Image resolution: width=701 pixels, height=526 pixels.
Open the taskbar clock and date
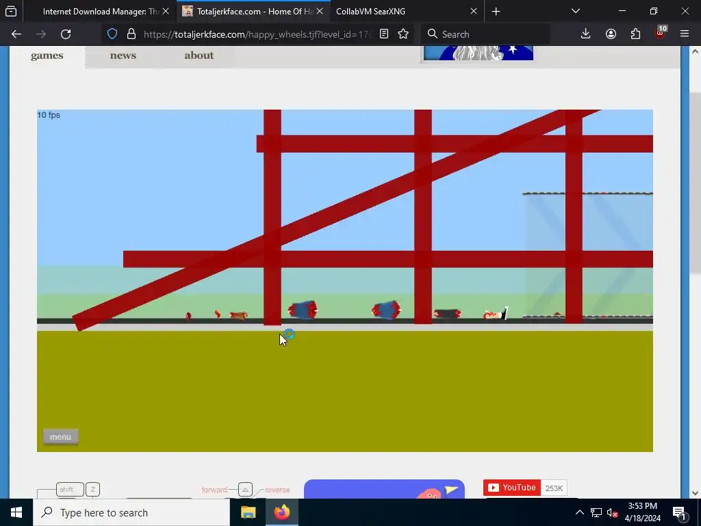tap(642, 512)
